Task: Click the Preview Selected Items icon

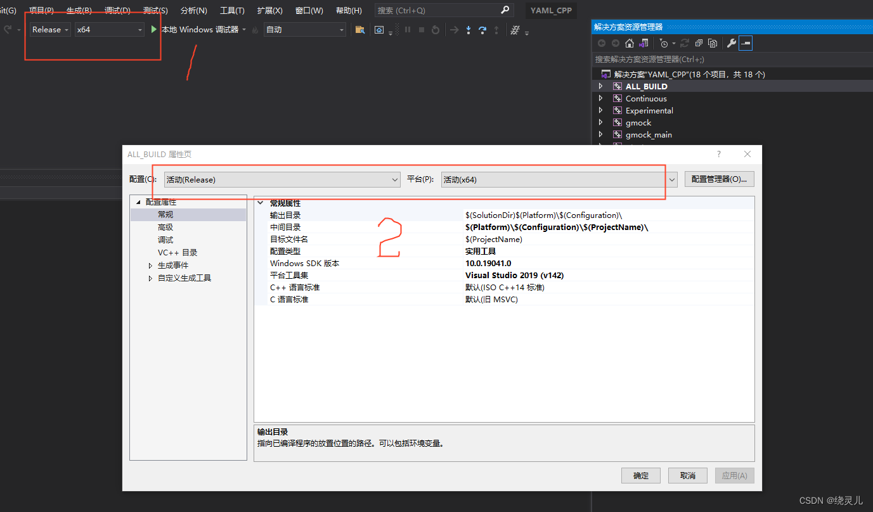Action: [746, 43]
